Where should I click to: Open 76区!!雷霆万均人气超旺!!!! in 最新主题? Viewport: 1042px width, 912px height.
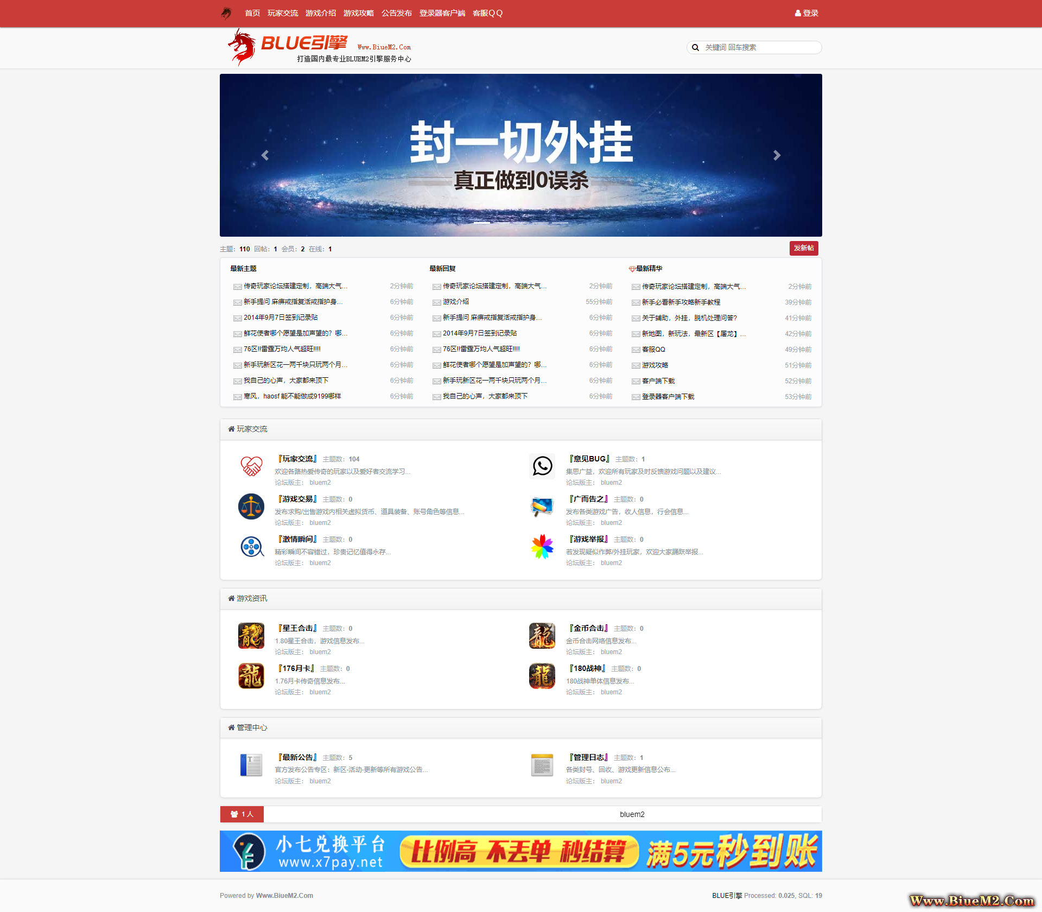click(x=282, y=349)
